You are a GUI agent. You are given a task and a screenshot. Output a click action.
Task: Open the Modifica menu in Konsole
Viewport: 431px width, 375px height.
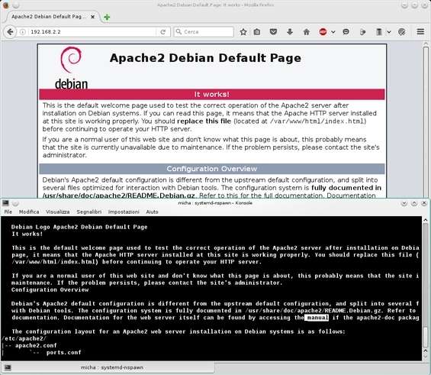pos(29,212)
